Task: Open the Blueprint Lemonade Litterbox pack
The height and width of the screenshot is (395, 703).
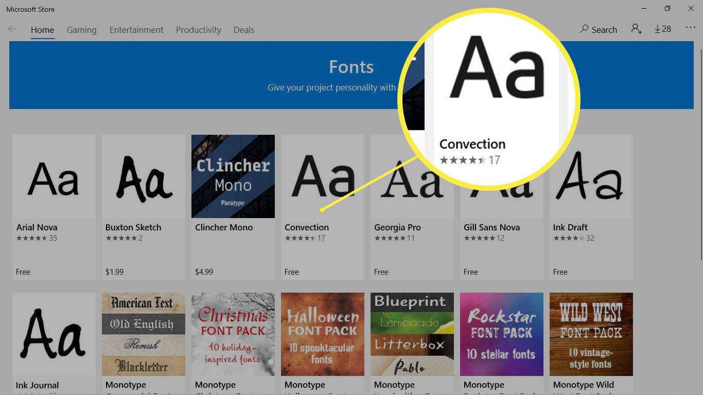Action: click(412, 334)
